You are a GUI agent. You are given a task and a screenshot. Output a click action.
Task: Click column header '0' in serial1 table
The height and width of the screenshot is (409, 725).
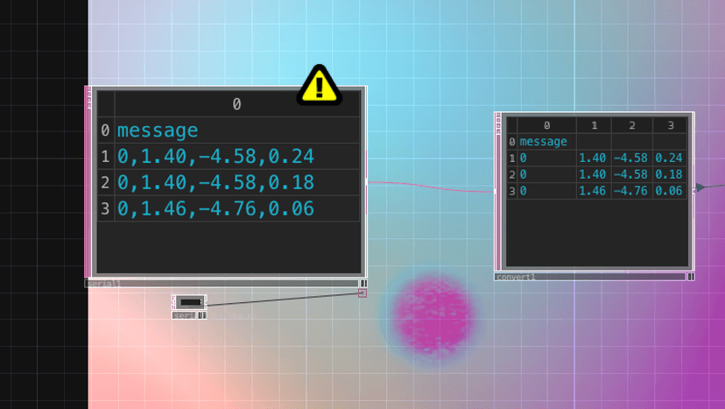(x=237, y=104)
